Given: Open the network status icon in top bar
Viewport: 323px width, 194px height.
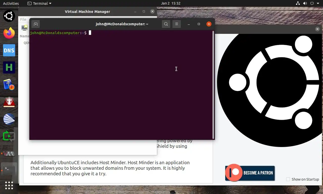Looking at the screenshot, I should (x=298, y=3).
